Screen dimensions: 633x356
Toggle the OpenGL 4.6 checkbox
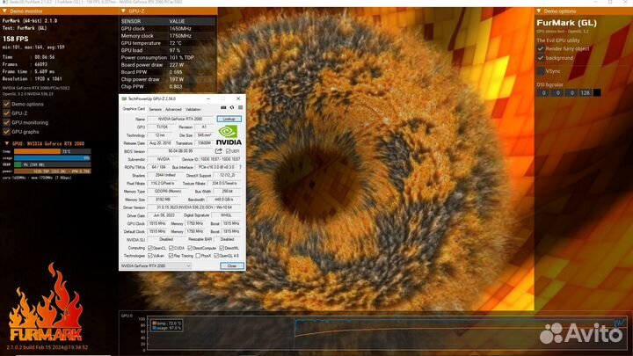(216, 256)
